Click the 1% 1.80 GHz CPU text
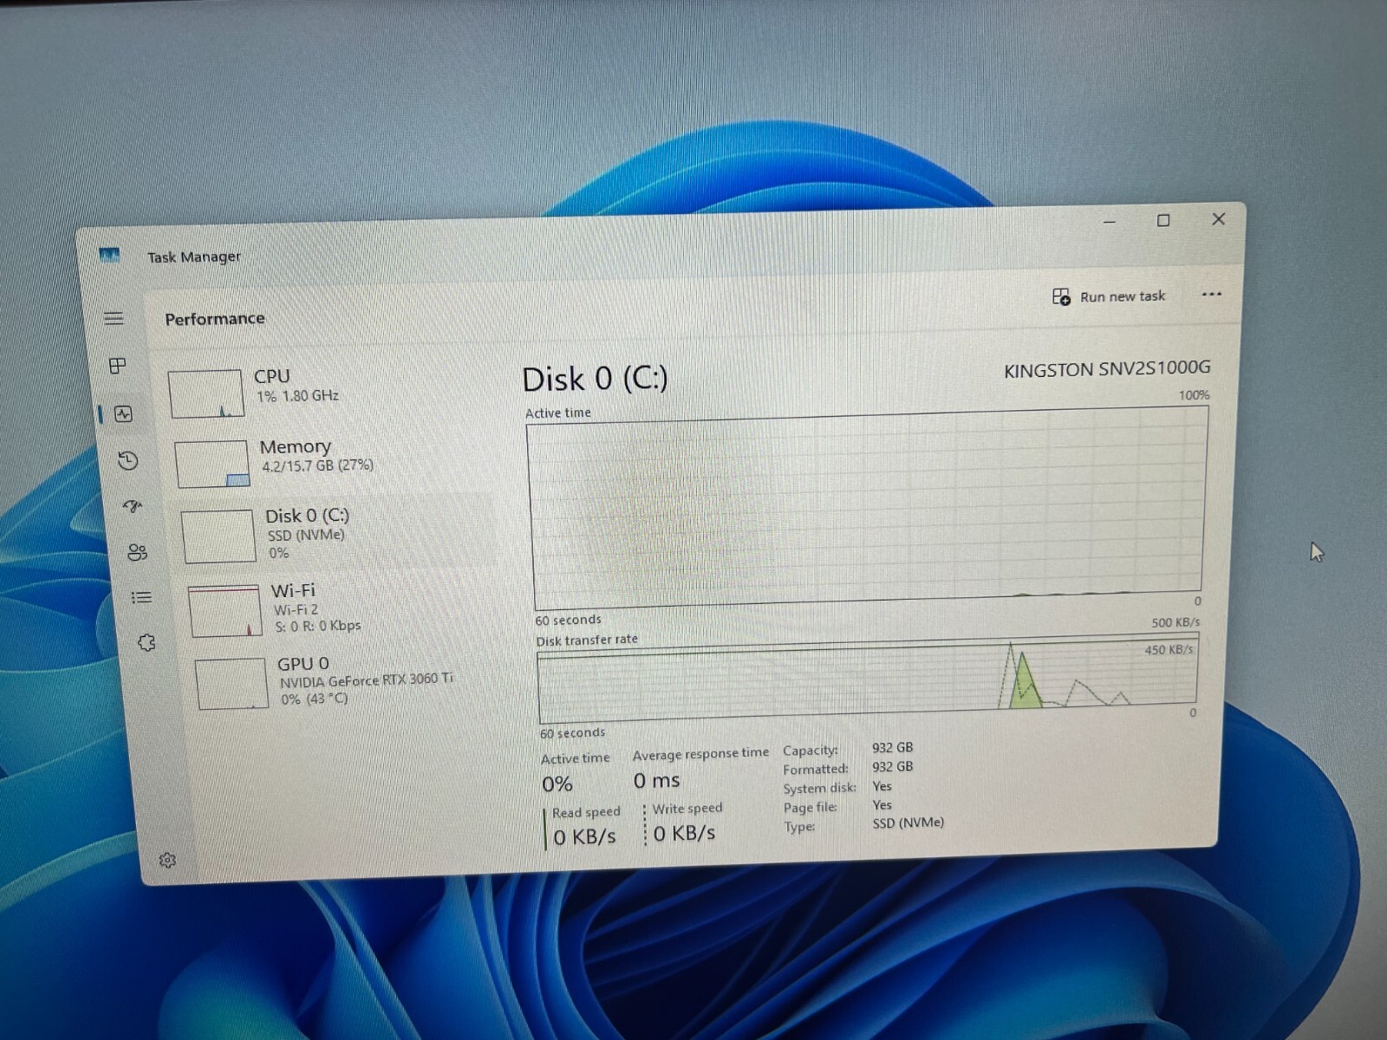 point(297,396)
